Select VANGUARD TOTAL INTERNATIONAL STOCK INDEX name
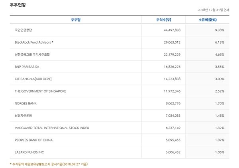The width and height of the screenshot is (239, 168). (52, 128)
